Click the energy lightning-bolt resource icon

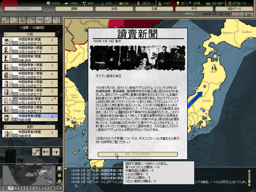tap(48, 3)
